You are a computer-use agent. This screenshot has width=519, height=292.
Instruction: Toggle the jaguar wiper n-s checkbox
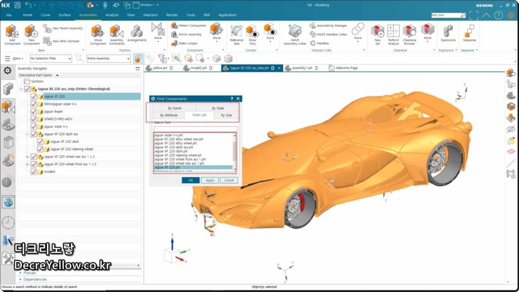(33, 127)
